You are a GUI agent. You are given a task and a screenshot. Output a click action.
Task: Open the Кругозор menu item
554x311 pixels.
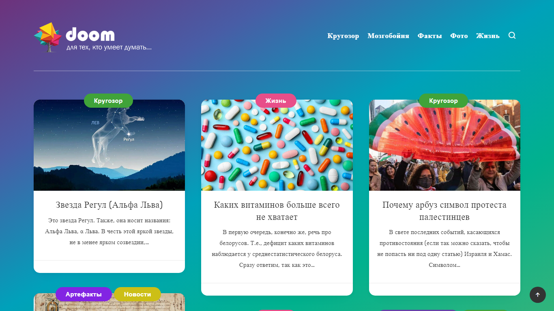(343, 36)
